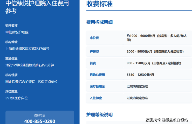The height and width of the screenshot is (124, 192).
Task: Select 以院内规定为准 in 医疗备用金 row
Action: (137, 87)
